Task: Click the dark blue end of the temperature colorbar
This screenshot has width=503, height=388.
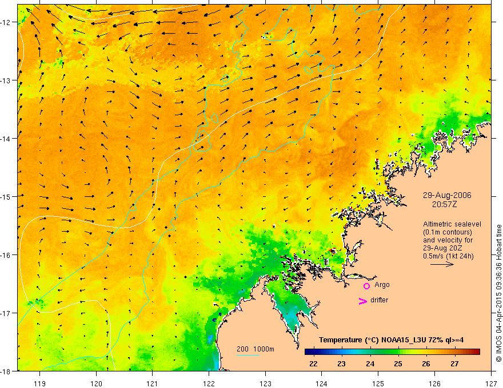Action: (308, 352)
